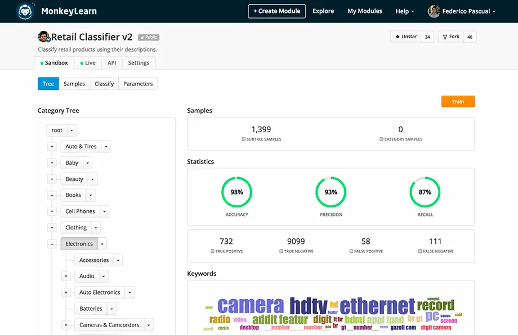Image resolution: width=518 pixels, height=335 pixels.
Task: Click the star count 34
Action: 427,37
